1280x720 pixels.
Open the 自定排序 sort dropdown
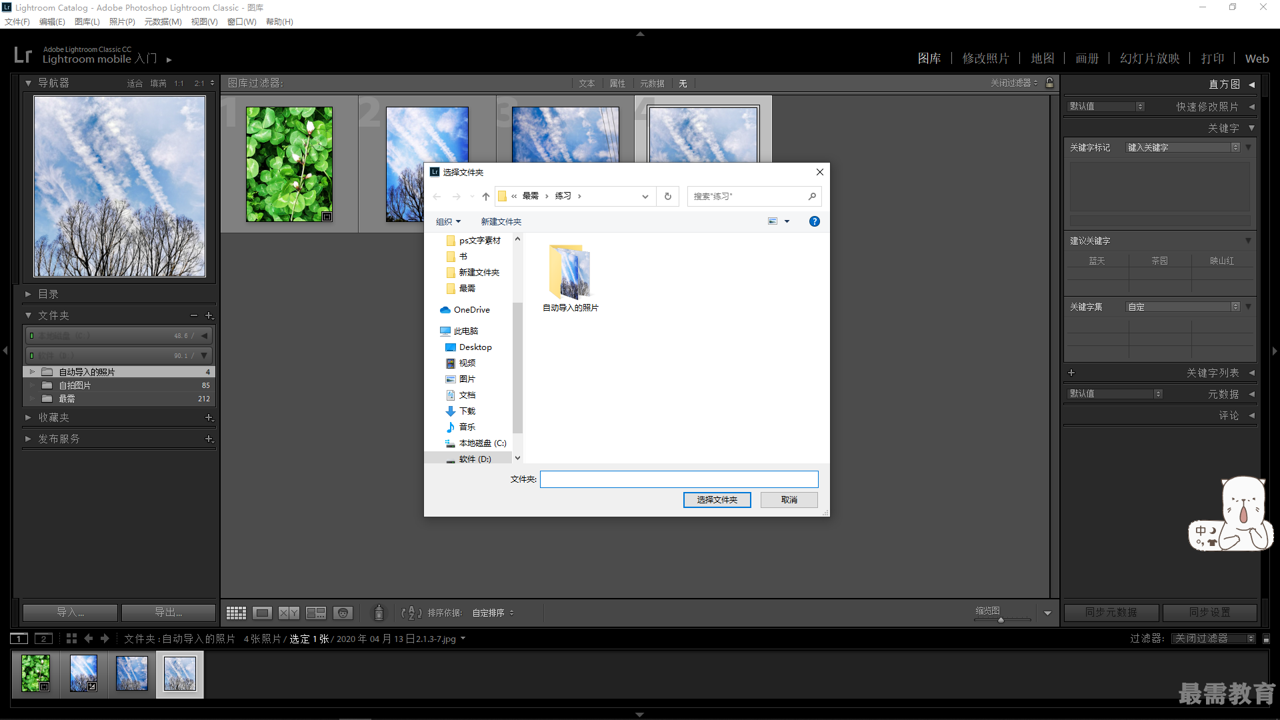click(493, 613)
